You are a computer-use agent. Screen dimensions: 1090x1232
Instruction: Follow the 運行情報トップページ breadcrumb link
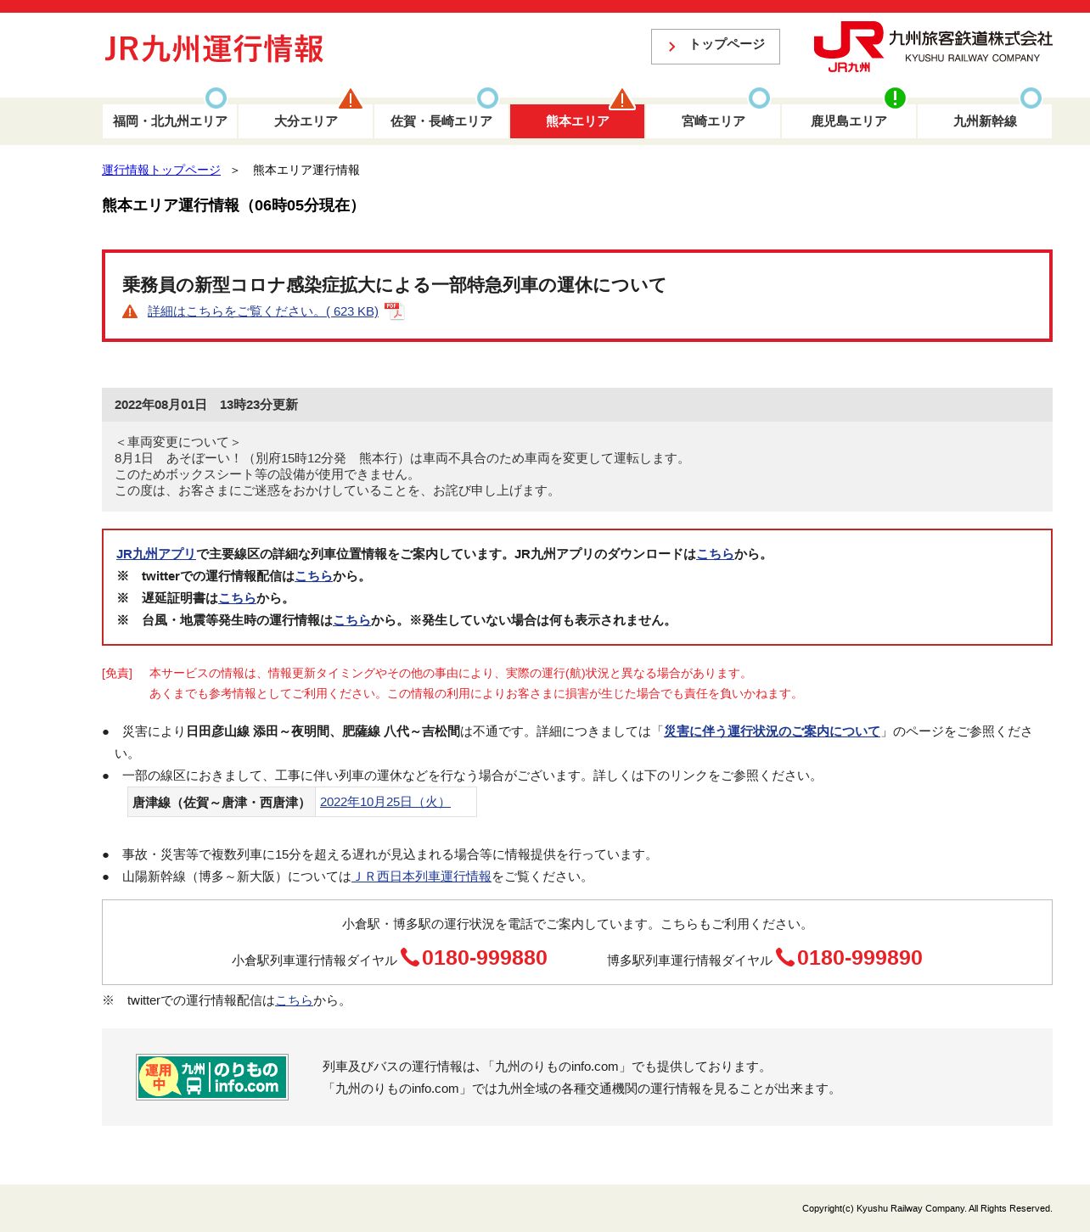point(161,170)
